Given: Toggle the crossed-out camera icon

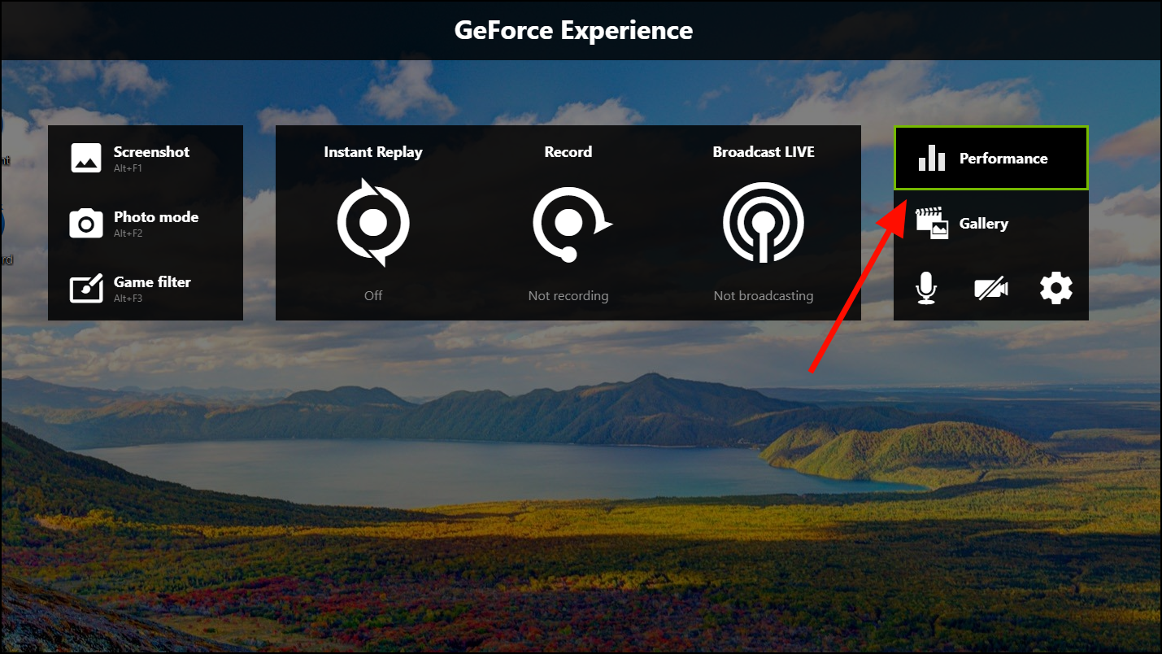Looking at the screenshot, I should click(991, 288).
